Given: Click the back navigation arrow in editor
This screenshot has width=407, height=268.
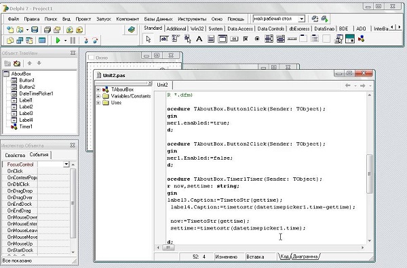Looking at the screenshot, I should tap(348, 85).
